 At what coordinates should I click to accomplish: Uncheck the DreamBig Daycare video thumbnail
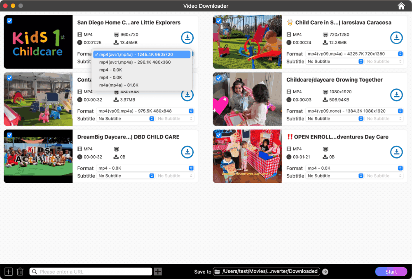[x=9, y=135]
